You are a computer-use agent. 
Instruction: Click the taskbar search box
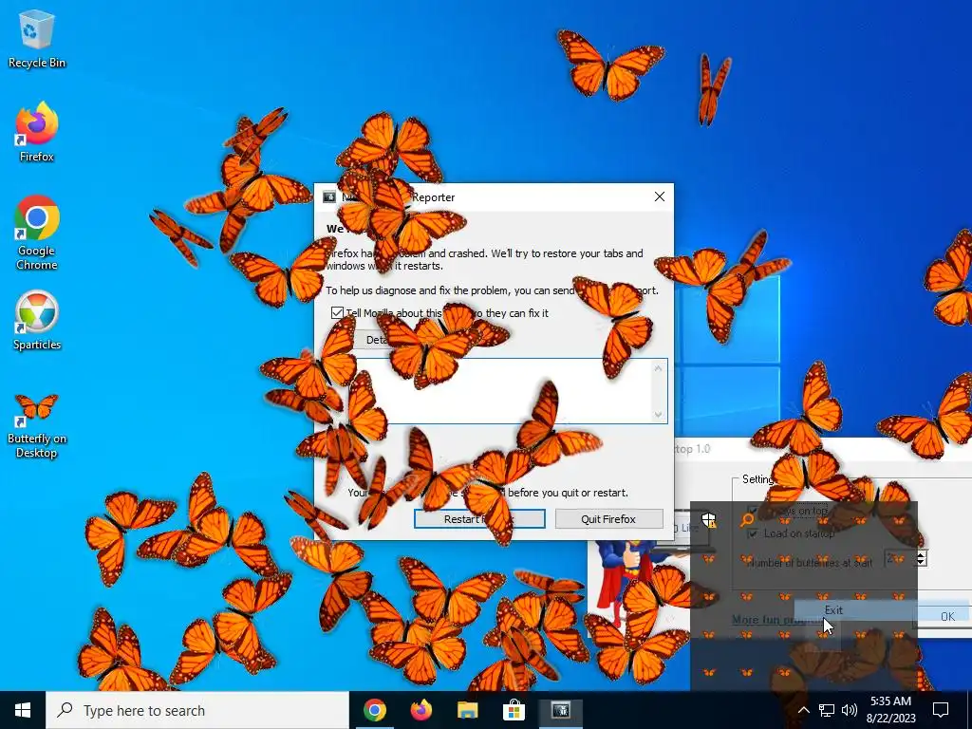click(197, 710)
